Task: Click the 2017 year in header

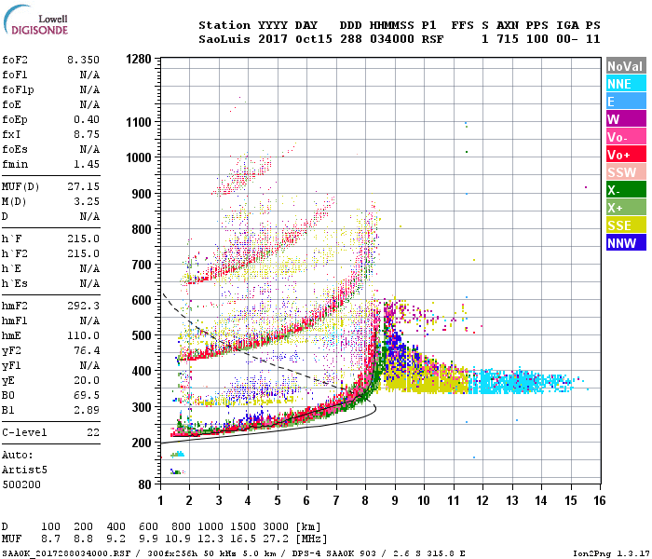Action: pos(273,39)
